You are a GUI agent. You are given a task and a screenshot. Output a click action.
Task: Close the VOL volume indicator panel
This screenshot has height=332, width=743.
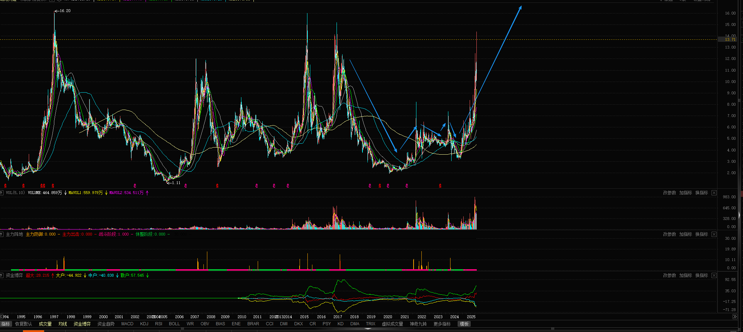tap(714, 193)
